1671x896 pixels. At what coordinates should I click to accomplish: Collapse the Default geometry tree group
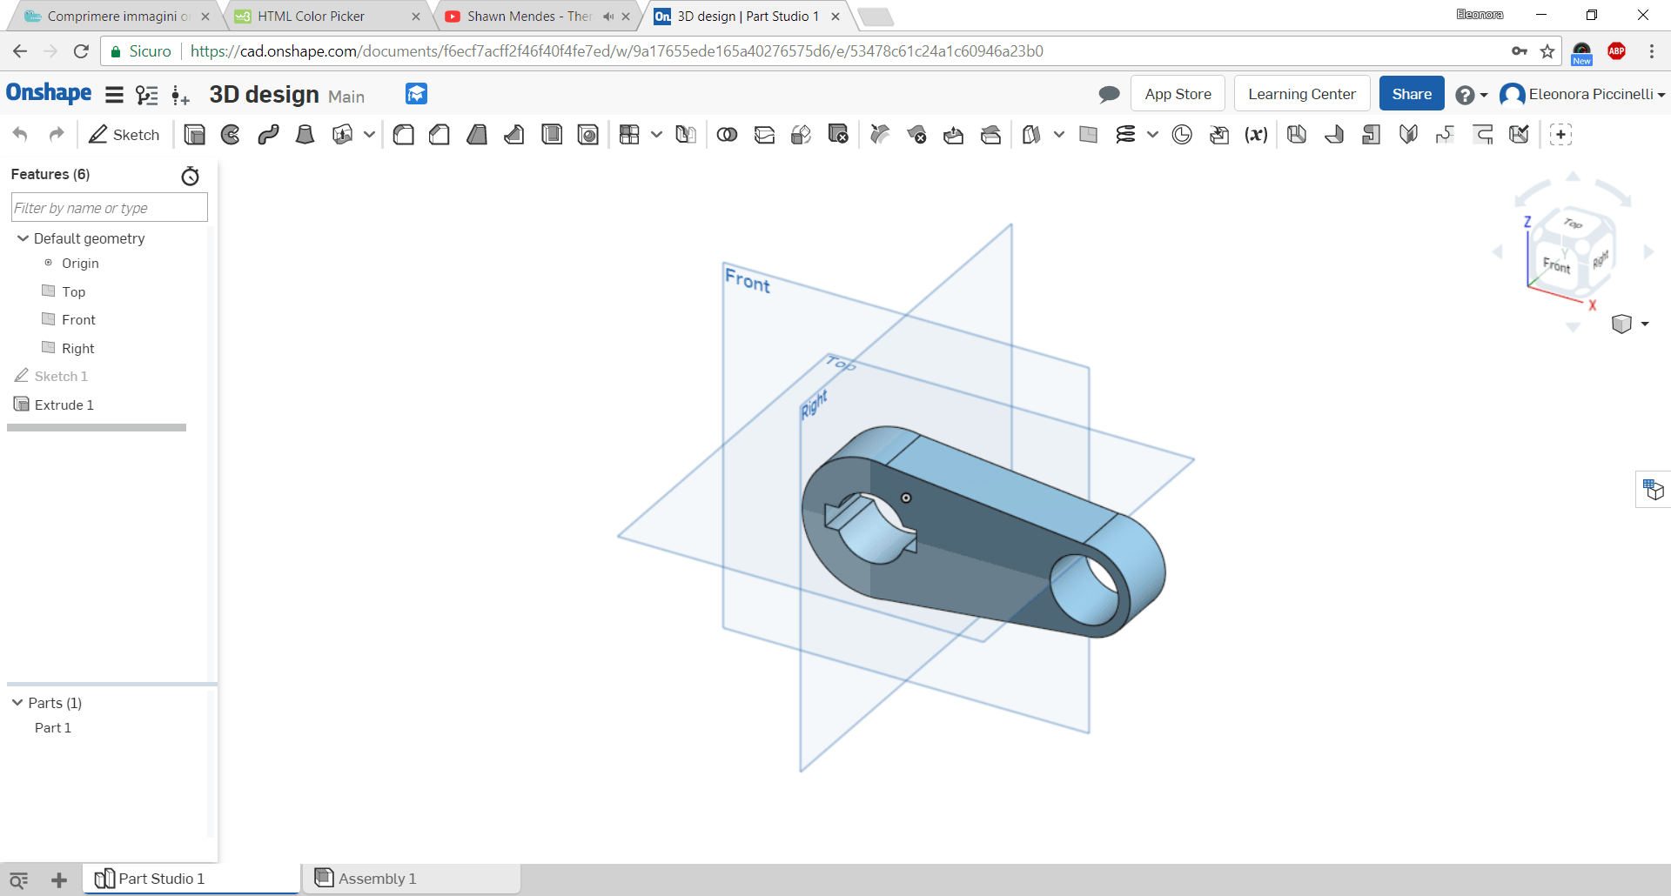click(x=23, y=238)
